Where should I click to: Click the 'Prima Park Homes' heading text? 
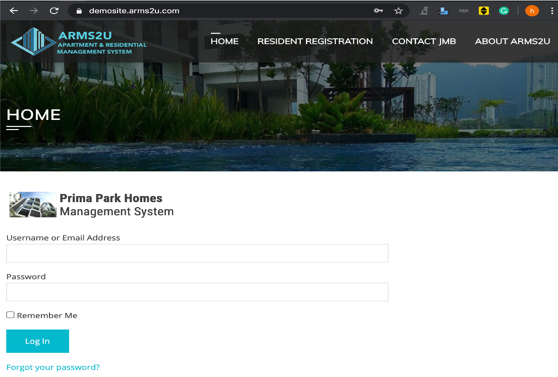pyautogui.click(x=111, y=198)
